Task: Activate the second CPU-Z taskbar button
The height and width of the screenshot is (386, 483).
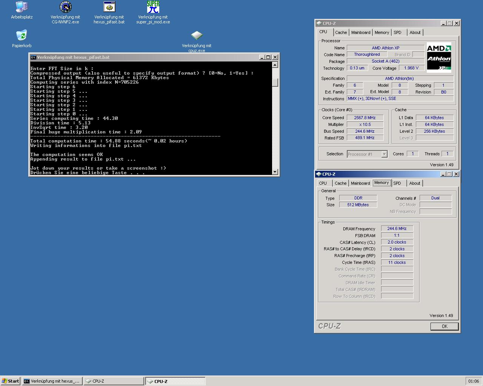Action: 175,381
